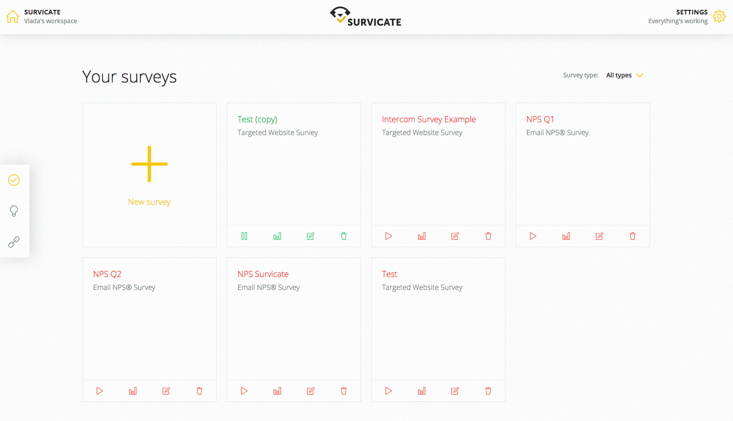Edit the NPS Q2 survey
The width and height of the screenshot is (733, 421).
click(166, 391)
